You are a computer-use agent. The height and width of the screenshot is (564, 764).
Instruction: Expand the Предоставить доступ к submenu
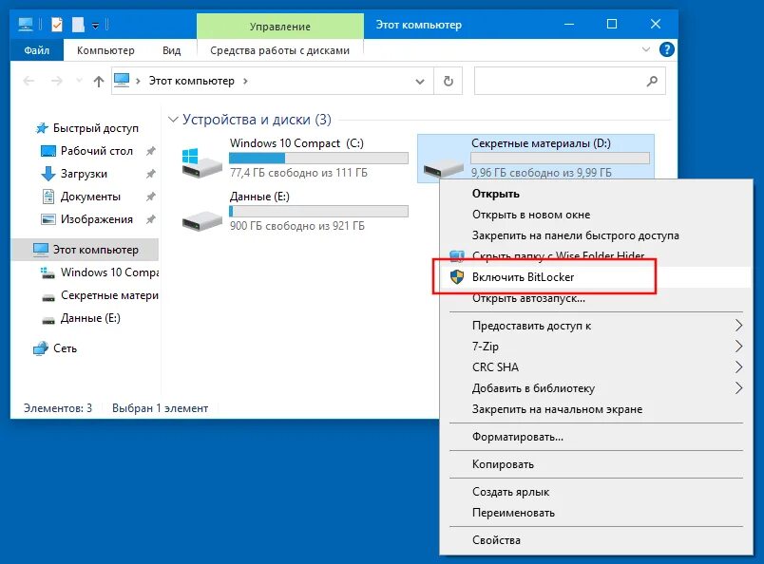point(596,326)
